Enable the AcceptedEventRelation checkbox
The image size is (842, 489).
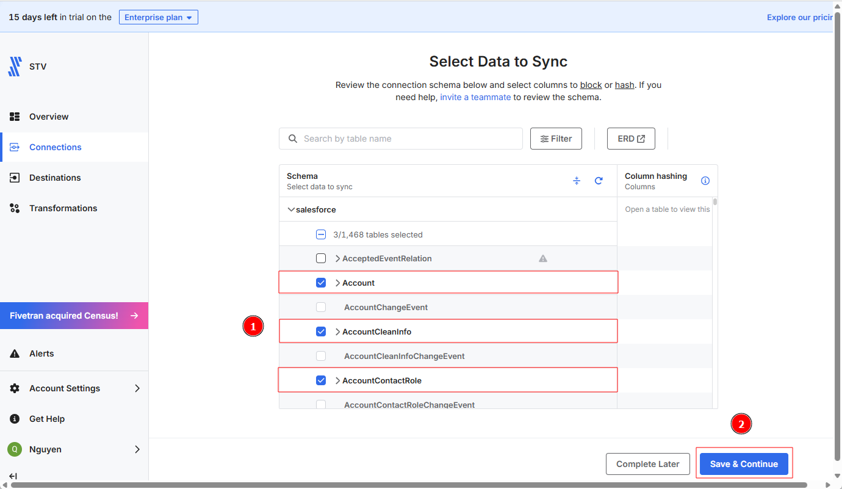(321, 258)
